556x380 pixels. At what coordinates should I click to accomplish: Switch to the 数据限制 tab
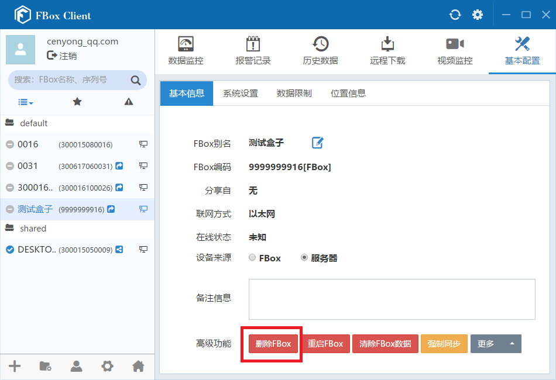tap(294, 94)
